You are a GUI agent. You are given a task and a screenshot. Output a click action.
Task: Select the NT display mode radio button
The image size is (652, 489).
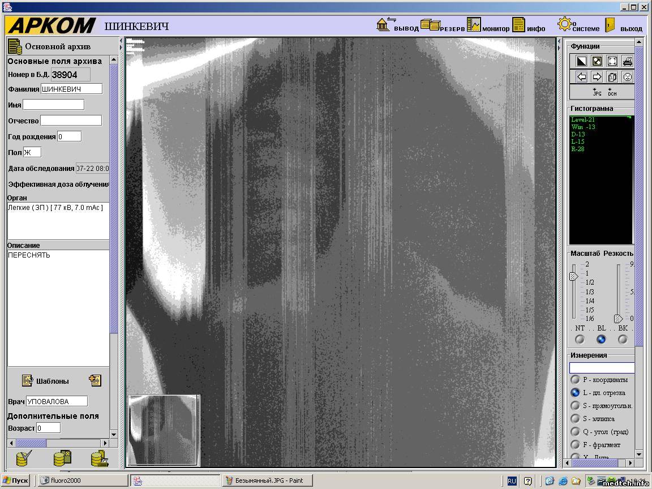pyautogui.click(x=580, y=339)
